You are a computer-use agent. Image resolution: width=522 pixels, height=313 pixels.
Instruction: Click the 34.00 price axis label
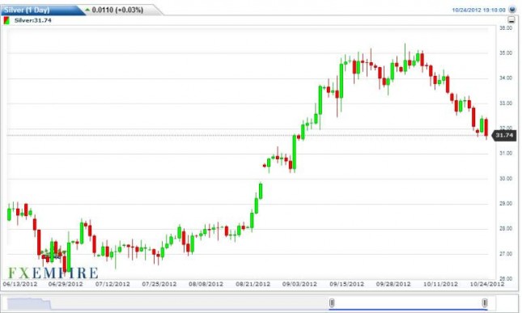[506, 78]
